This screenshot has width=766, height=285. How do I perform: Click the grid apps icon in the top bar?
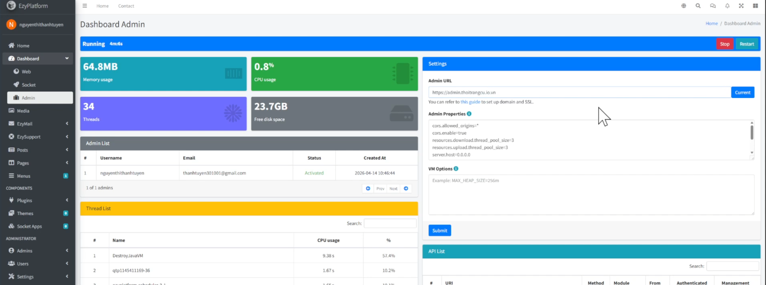point(755,6)
